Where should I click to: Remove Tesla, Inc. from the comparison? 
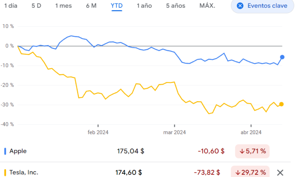[280, 172]
